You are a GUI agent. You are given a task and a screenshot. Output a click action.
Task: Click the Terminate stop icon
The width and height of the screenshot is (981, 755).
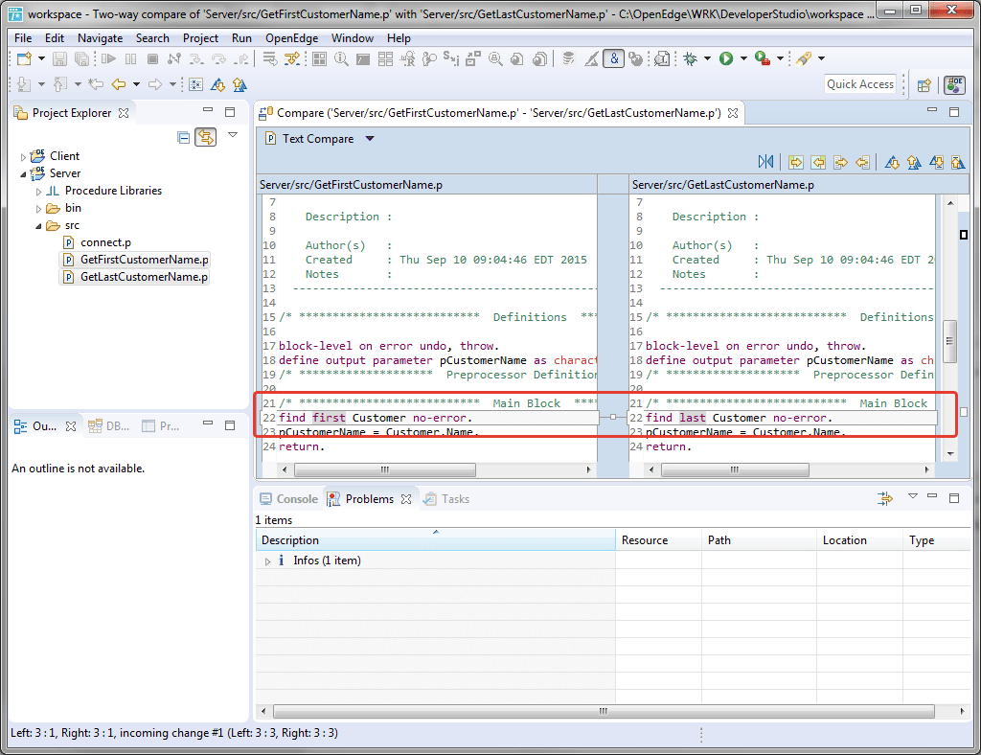click(152, 58)
